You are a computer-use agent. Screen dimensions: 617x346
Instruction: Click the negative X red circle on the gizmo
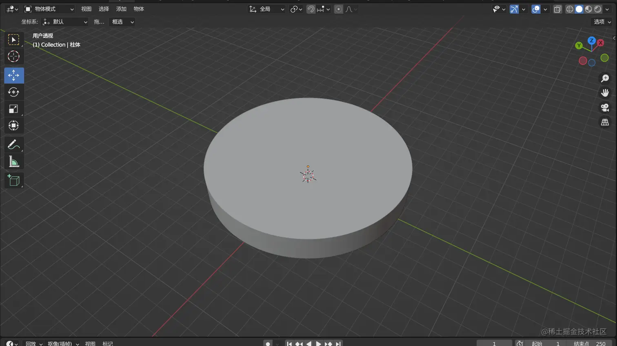[583, 61]
